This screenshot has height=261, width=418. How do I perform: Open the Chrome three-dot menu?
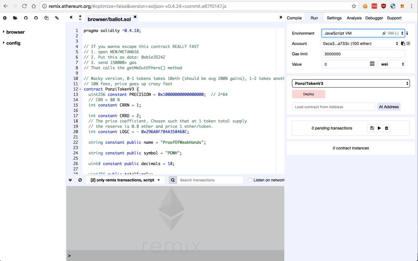(412, 6)
